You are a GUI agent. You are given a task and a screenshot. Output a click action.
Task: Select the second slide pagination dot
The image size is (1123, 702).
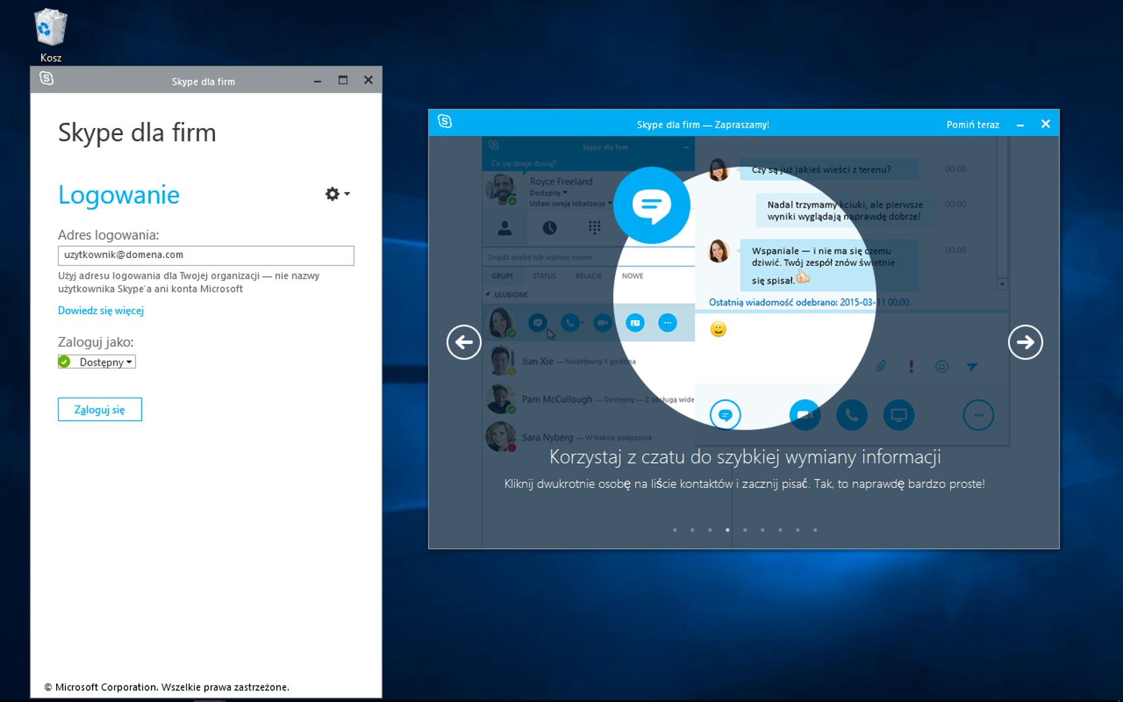point(692,530)
